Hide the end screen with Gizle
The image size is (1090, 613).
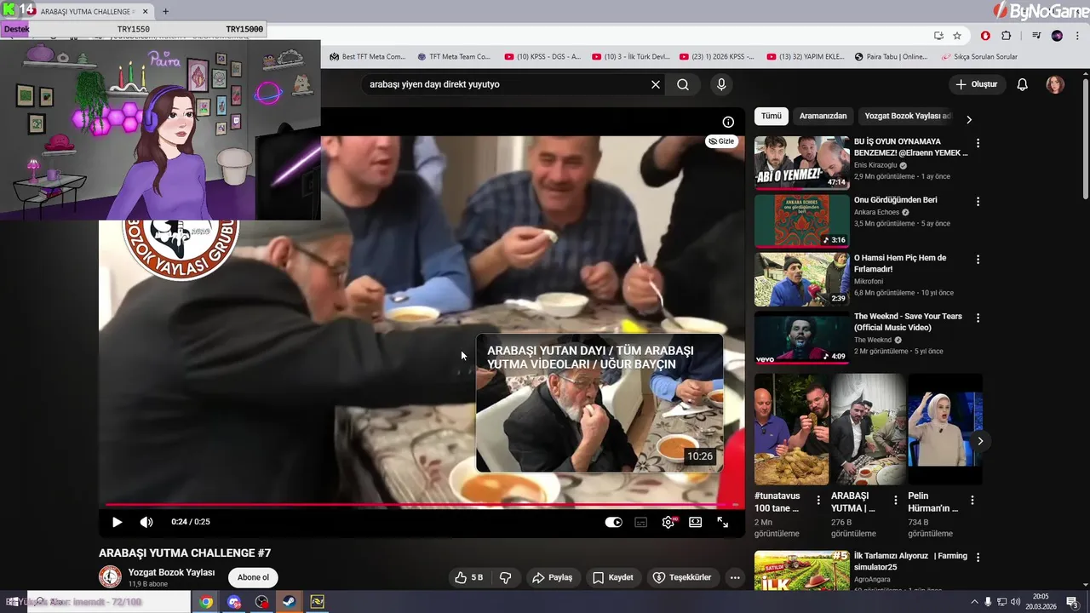[x=721, y=141]
